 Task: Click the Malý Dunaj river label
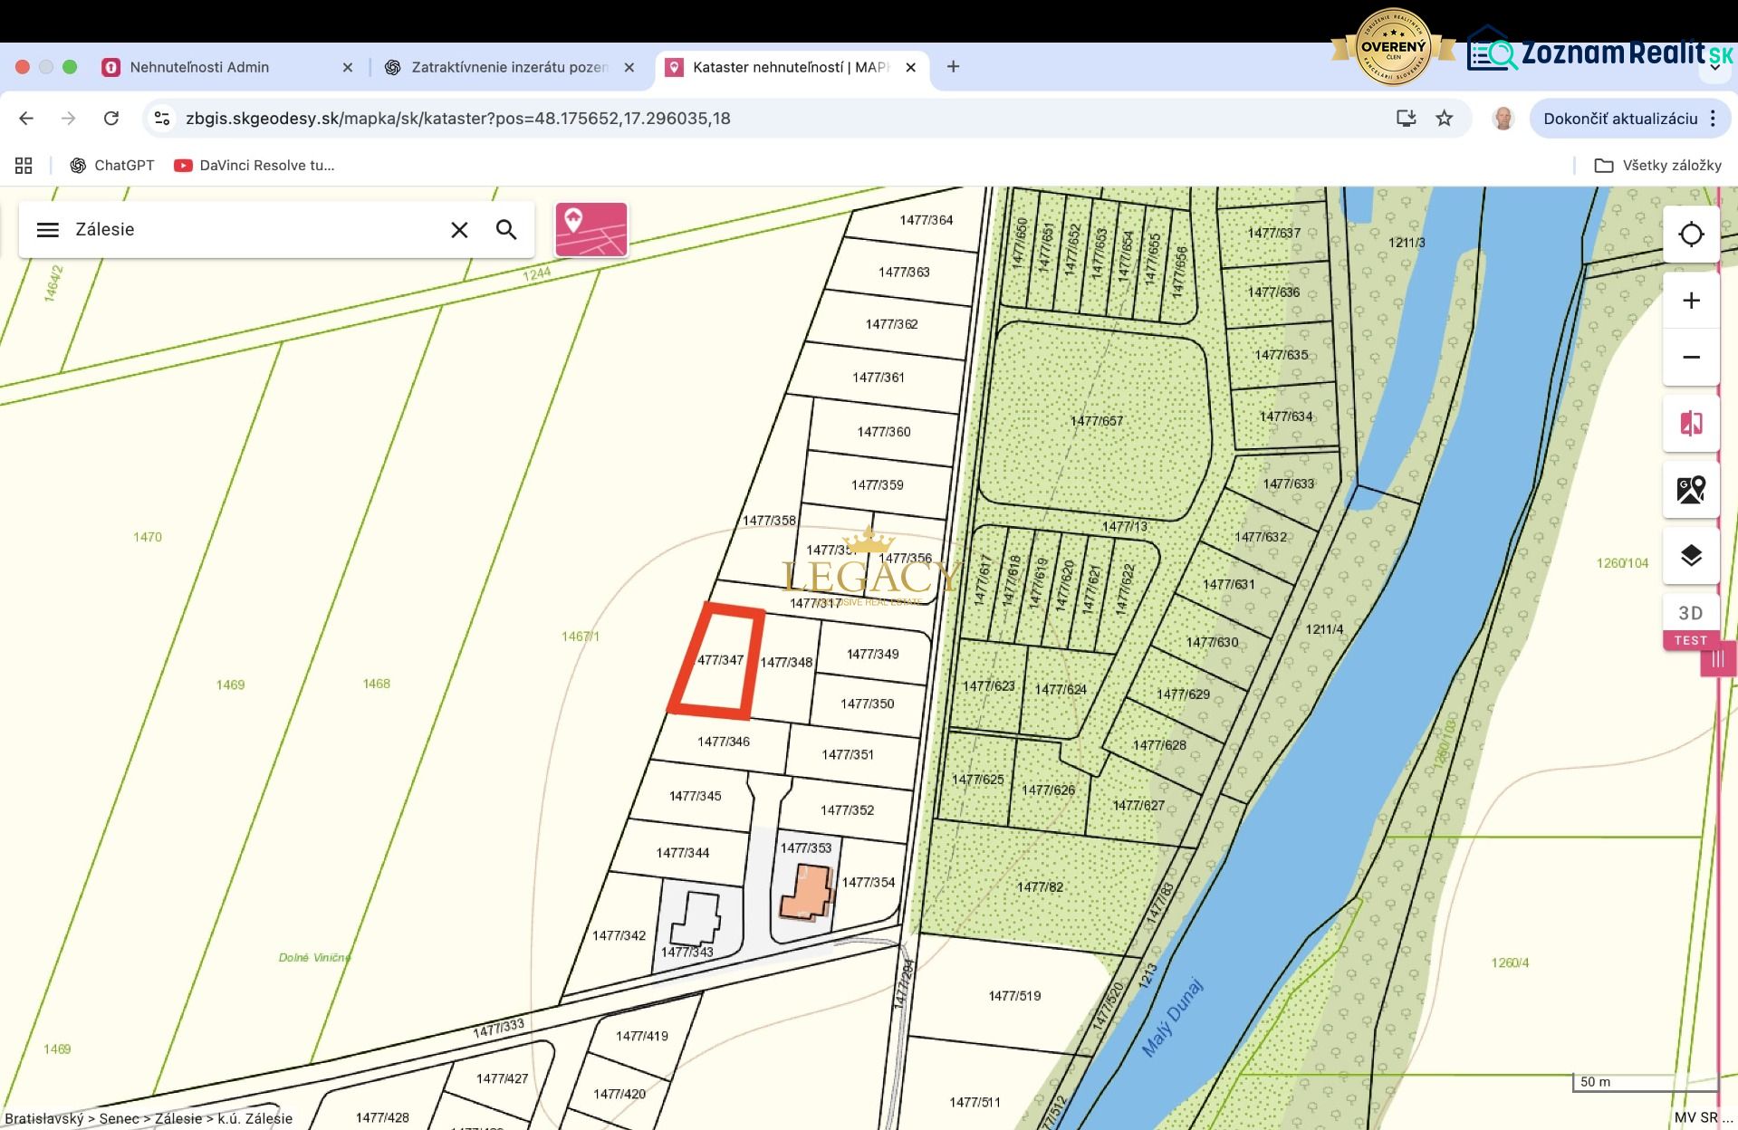coord(1172,1018)
